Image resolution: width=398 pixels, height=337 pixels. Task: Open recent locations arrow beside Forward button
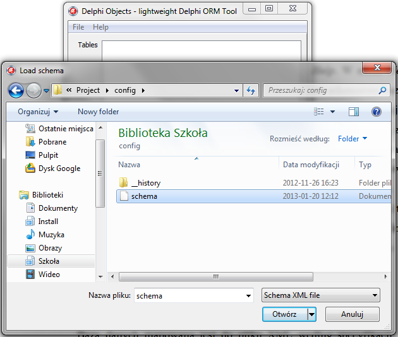(46, 90)
